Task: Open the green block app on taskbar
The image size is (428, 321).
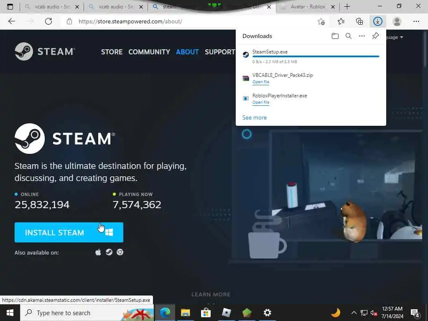Action: [x=247, y=313]
